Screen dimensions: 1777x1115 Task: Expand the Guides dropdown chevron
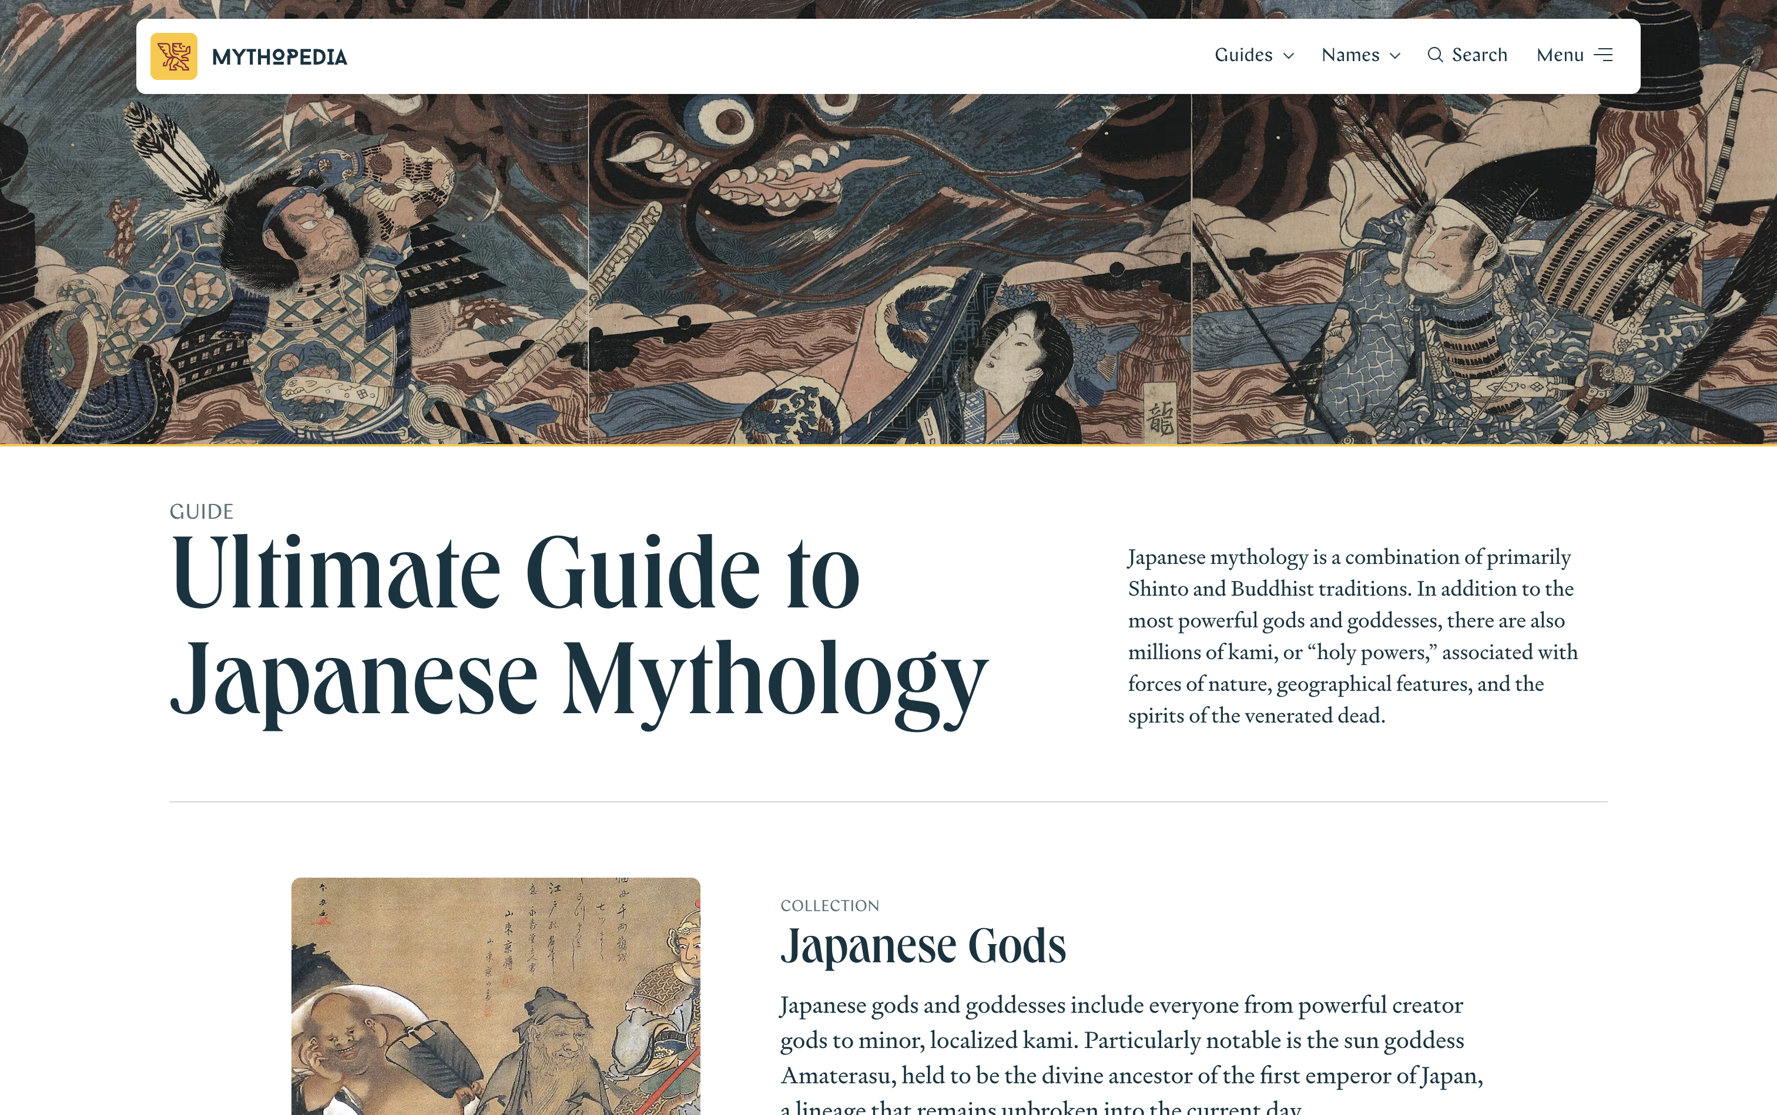click(1289, 56)
